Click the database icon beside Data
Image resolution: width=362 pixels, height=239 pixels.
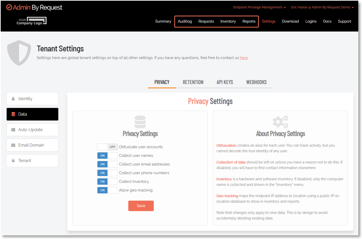point(13,114)
